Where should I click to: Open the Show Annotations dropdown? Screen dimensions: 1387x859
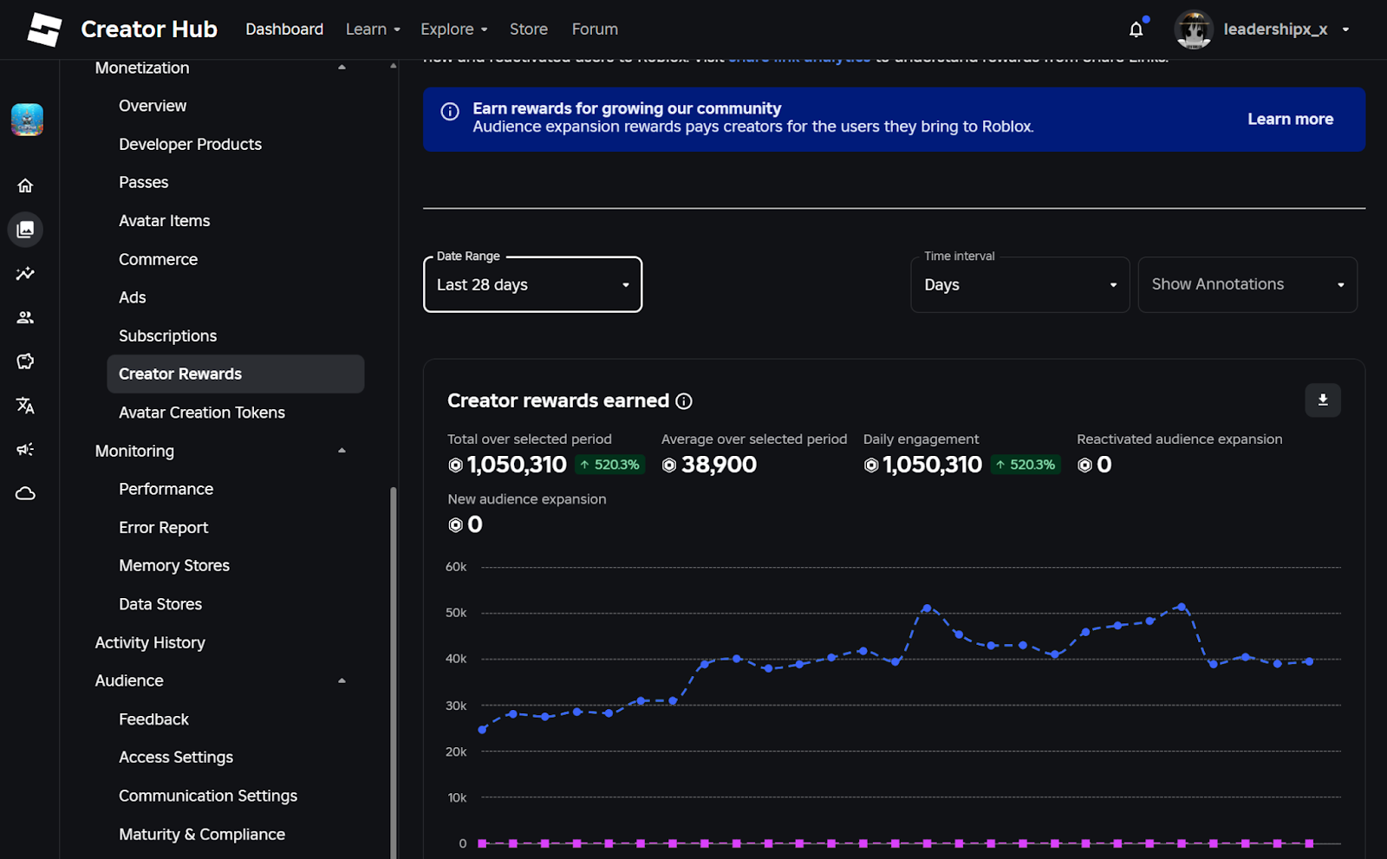pyautogui.click(x=1247, y=284)
